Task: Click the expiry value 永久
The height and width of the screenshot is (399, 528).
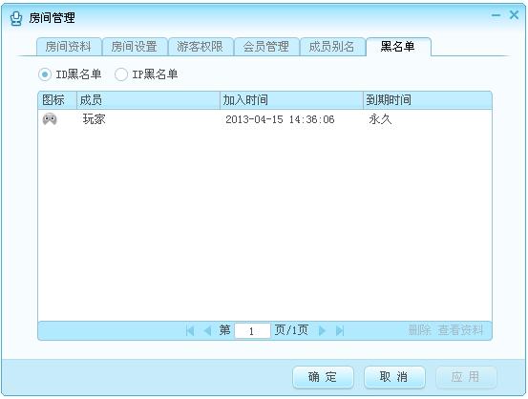Action: click(380, 119)
